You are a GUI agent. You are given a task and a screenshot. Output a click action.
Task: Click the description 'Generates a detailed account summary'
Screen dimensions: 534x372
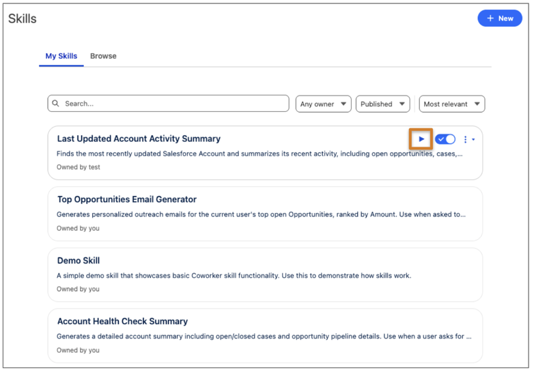click(264, 337)
